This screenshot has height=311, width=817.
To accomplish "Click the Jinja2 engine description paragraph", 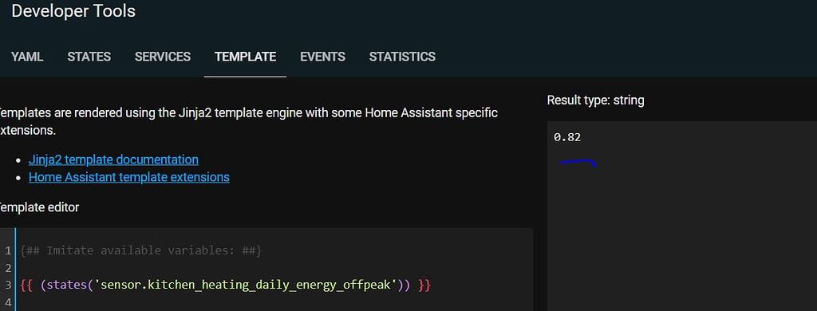I will coord(249,121).
